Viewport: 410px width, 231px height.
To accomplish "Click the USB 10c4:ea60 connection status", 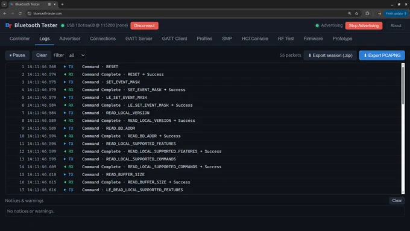I will point(97,25).
